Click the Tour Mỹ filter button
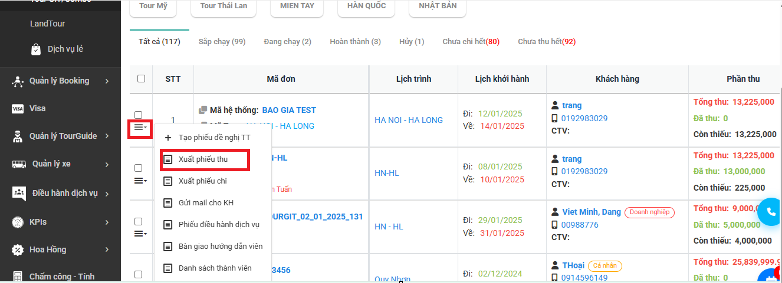This screenshot has height=283, width=782. coord(153,6)
